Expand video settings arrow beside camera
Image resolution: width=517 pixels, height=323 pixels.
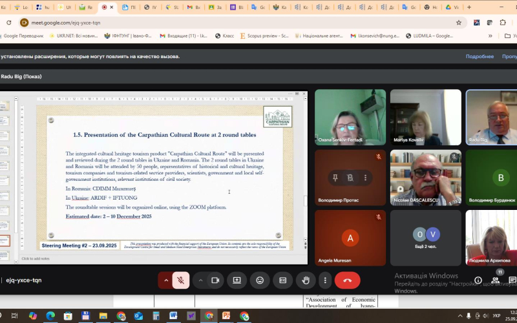click(200, 280)
